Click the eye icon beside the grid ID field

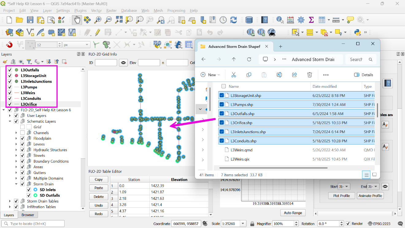pos(123,63)
